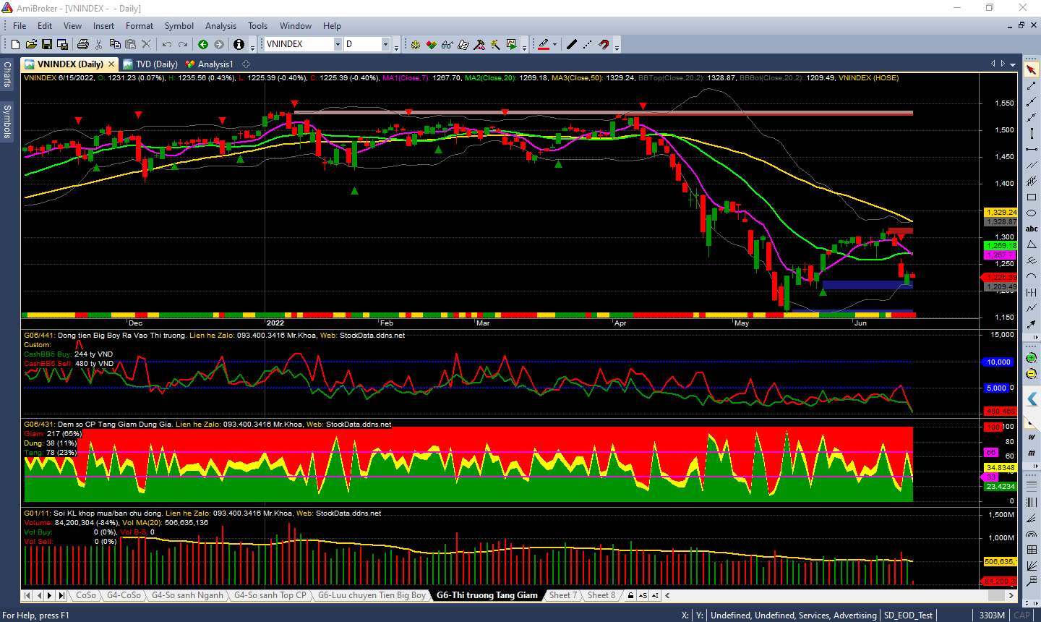The width and height of the screenshot is (1041, 622).
Task: Select the trend line drawing tool
Action: click(1032, 86)
